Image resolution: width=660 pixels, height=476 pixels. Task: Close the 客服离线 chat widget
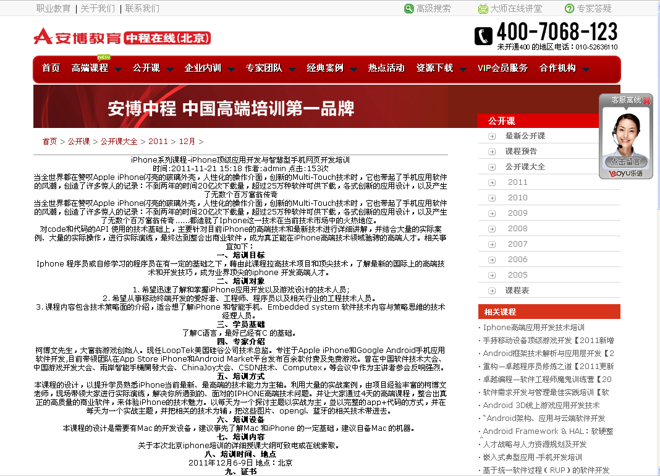click(647, 101)
